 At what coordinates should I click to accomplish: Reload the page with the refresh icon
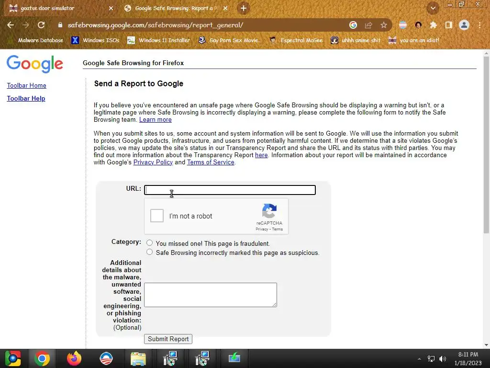pos(41,25)
